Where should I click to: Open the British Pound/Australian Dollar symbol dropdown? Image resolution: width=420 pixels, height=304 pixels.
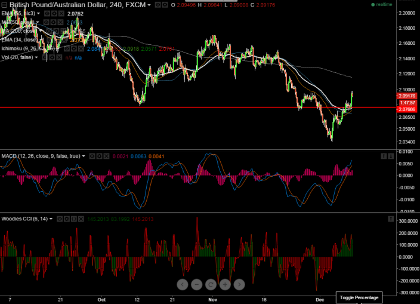[x=149, y=5]
